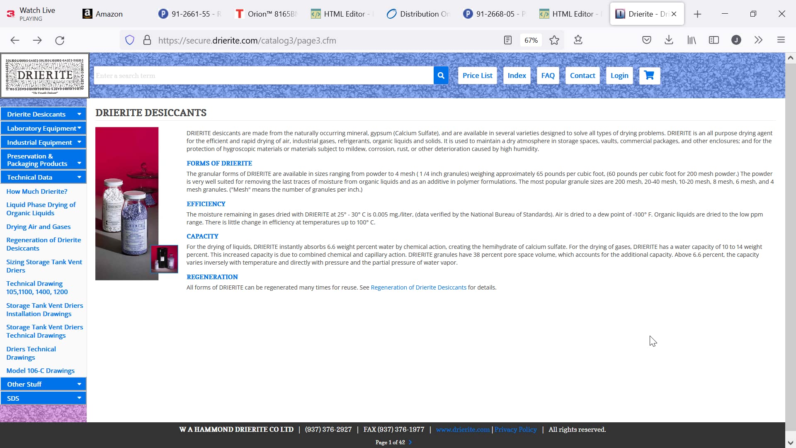796x448 pixels.
Task: Expand SDS menu
Action: point(44,398)
